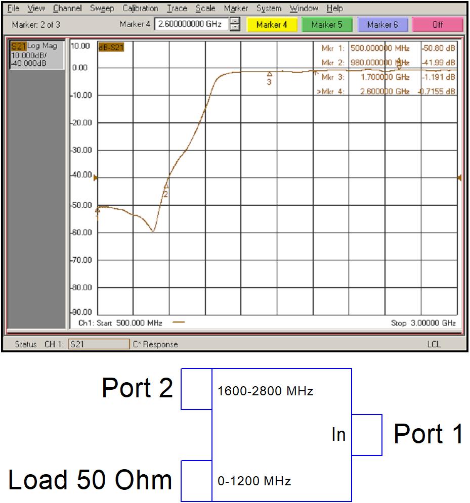Click the dB-S21 trace title on the graph
Viewport: 470px width, 503px height.
point(110,47)
